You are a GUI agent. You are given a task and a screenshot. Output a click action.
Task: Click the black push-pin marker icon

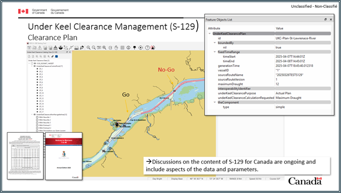pos(134,48)
